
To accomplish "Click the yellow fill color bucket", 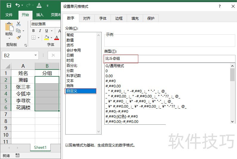I will coord(47,38).
